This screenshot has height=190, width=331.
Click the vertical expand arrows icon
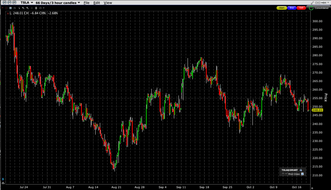pyautogui.click(x=36, y=8)
